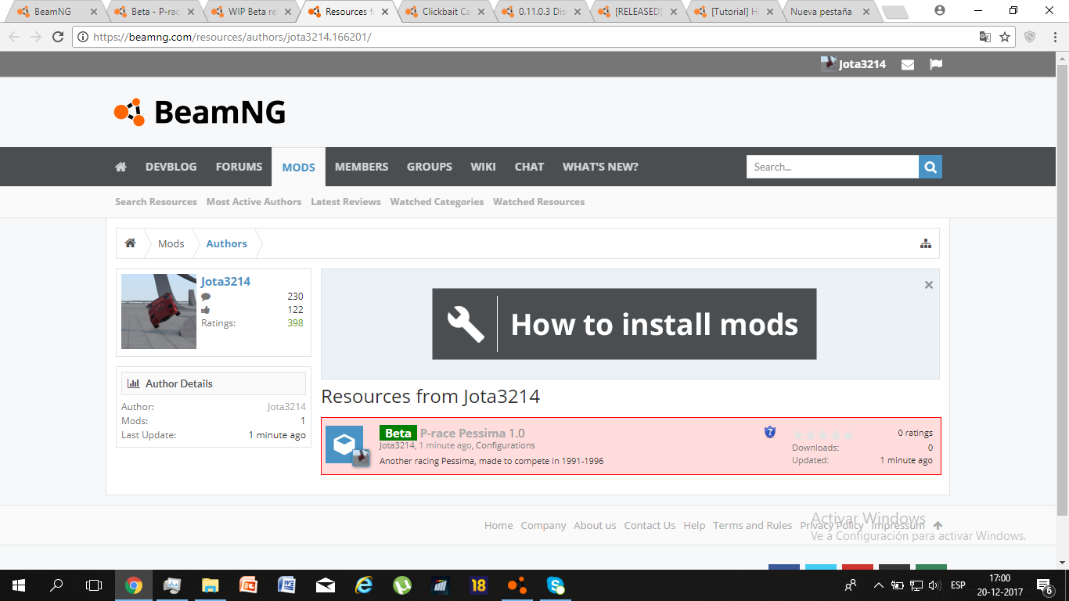Image resolution: width=1069 pixels, height=601 pixels.
Task: Click the translate page icon in address bar
Action: click(x=985, y=37)
